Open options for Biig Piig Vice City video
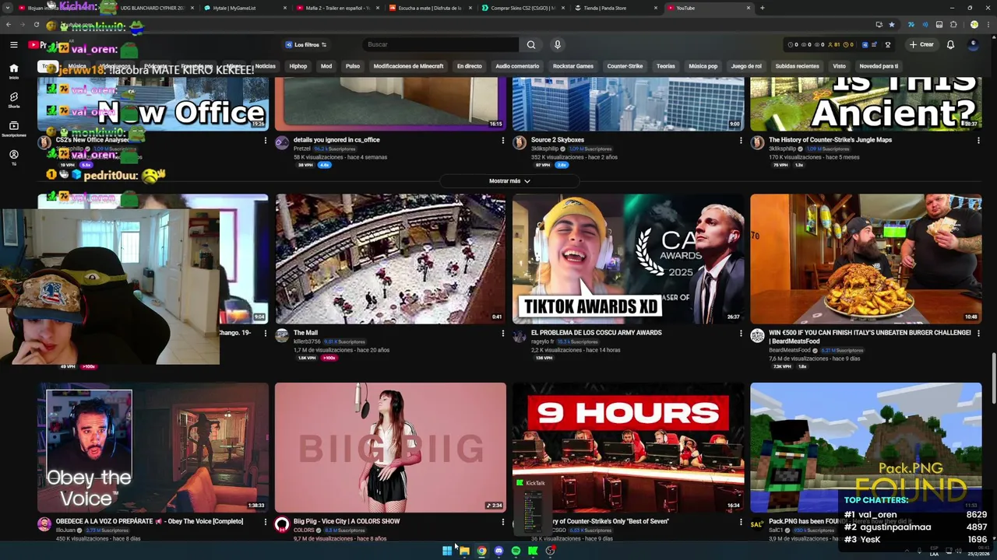997x560 pixels. click(x=502, y=522)
